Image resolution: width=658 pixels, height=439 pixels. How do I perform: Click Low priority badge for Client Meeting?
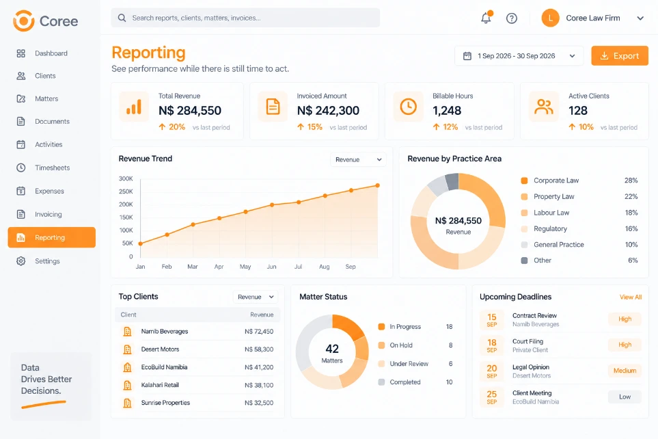(625, 397)
